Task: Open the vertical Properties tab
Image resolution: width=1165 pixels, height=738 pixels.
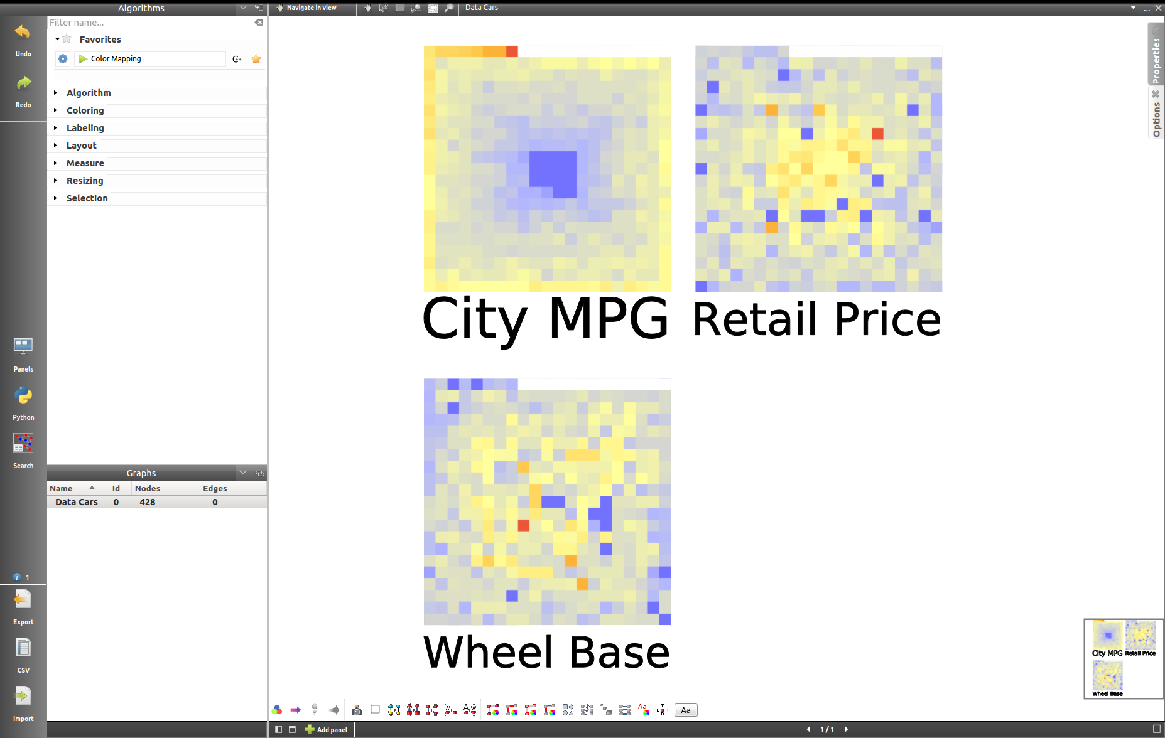Action: (1156, 60)
